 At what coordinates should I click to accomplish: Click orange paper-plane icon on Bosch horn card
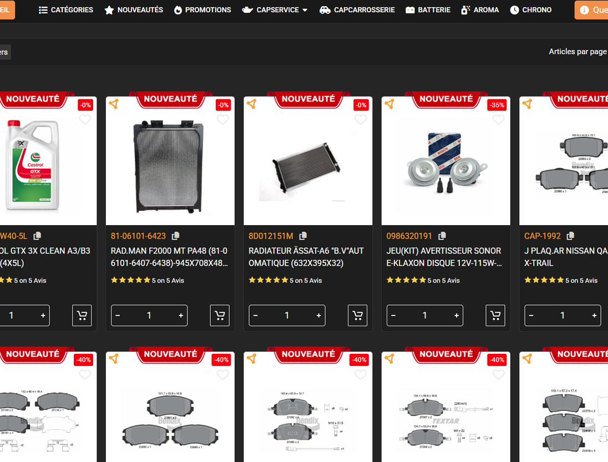[389, 104]
